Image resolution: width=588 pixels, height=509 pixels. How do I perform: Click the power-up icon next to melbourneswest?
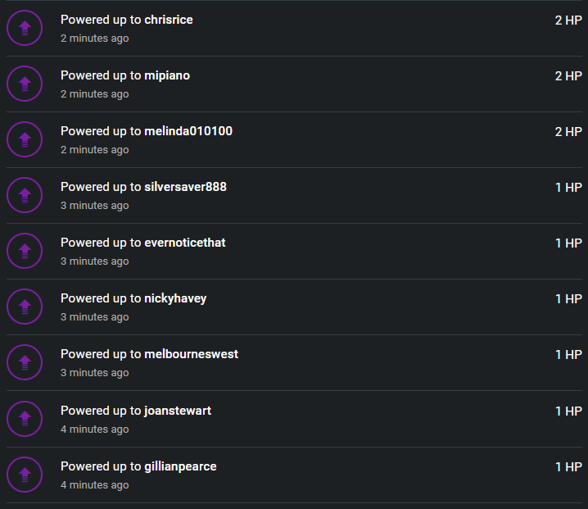point(25,362)
